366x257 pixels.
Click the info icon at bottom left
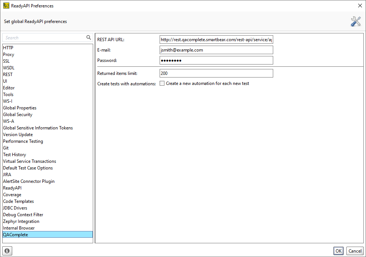pyautogui.click(x=7, y=251)
